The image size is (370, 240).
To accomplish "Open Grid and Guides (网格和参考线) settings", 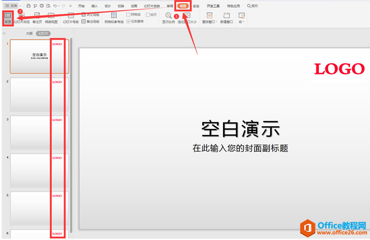I will point(114,18).
